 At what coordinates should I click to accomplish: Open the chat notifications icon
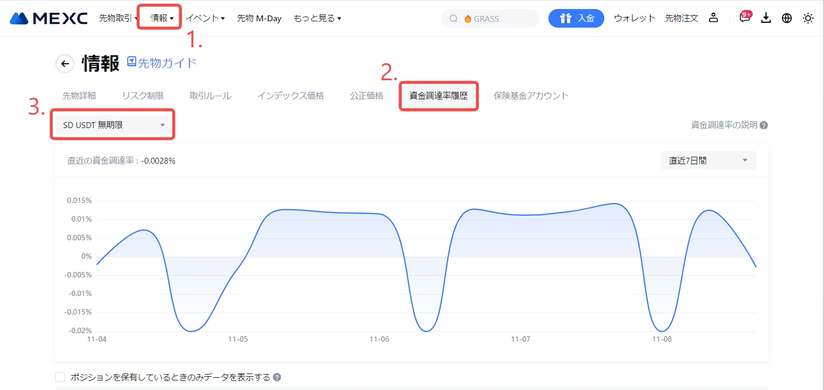click(745, 18)
